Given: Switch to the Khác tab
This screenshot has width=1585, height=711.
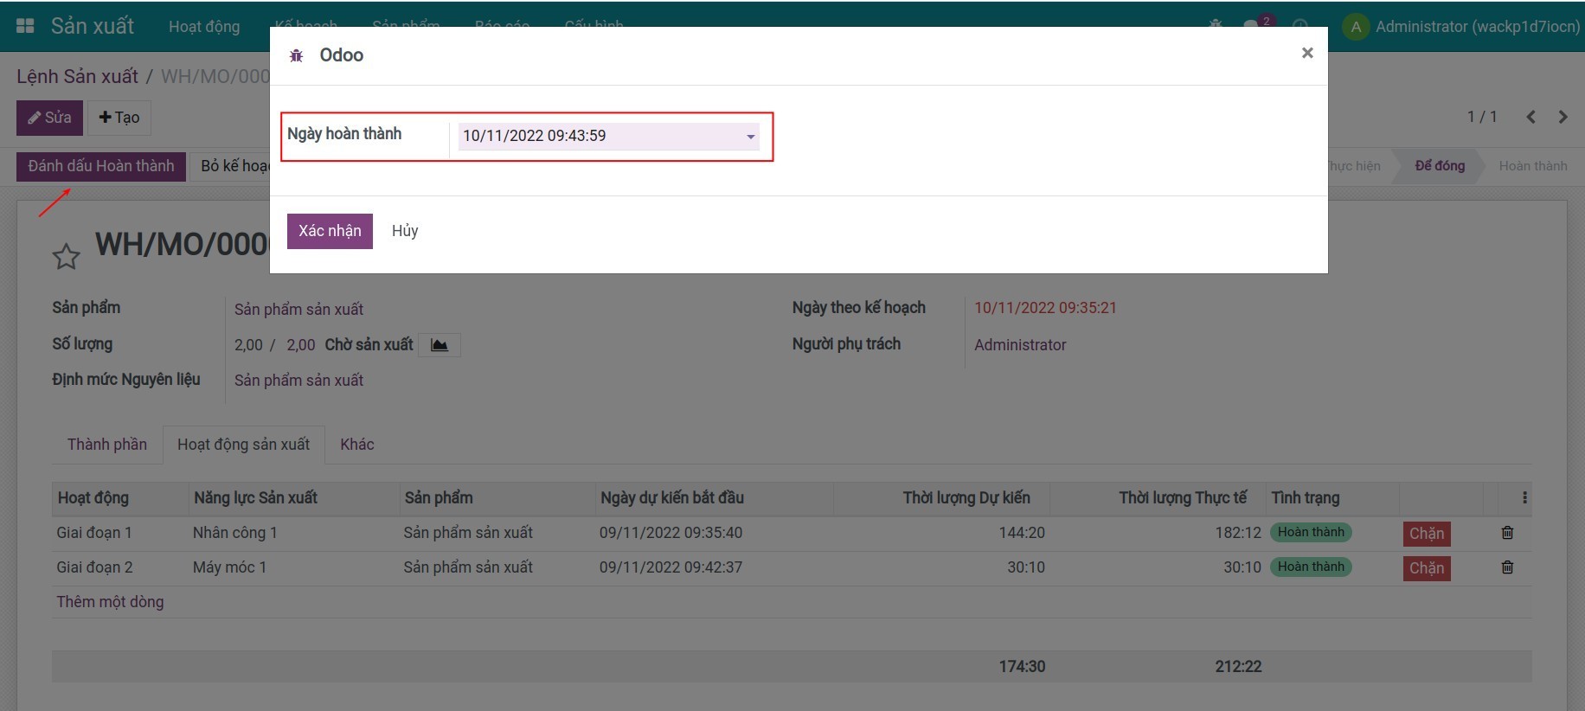Looking at the screenshot, I should (x=356, y=445).
